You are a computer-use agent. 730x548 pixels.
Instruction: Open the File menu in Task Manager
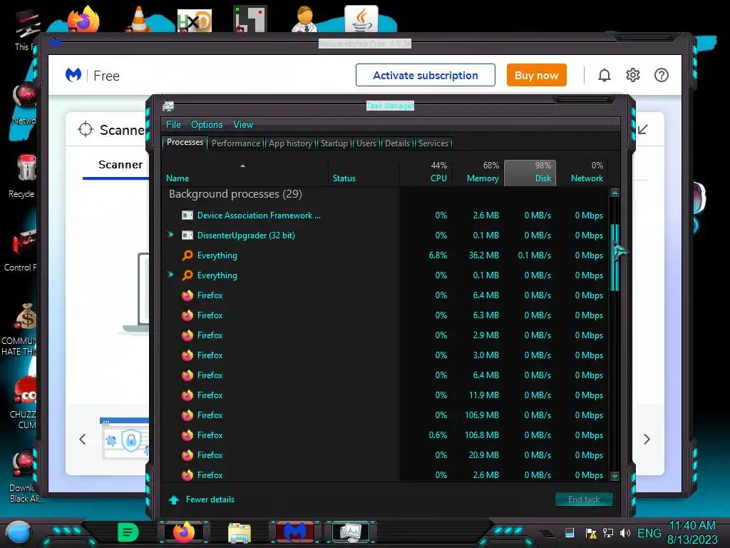[x=173, y=124]
